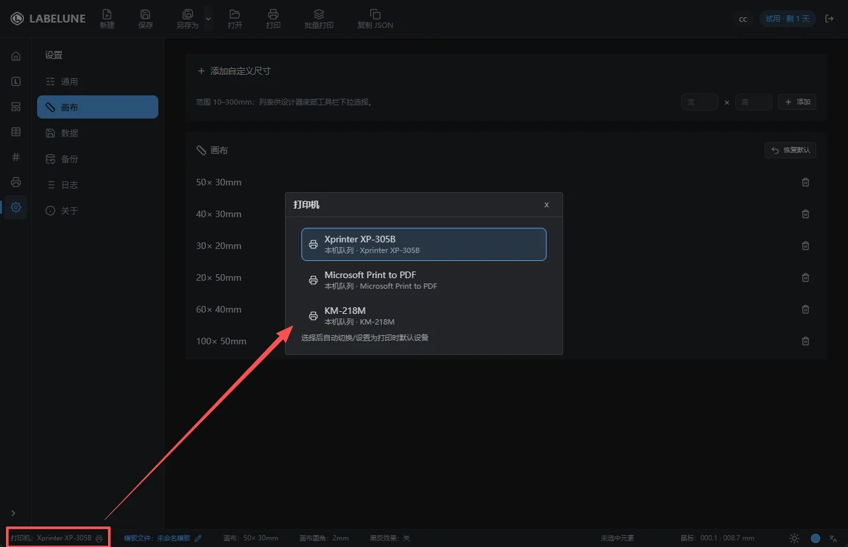Click the 60× 40mm size text
This screenshot has width=848, height=547.
219,309
